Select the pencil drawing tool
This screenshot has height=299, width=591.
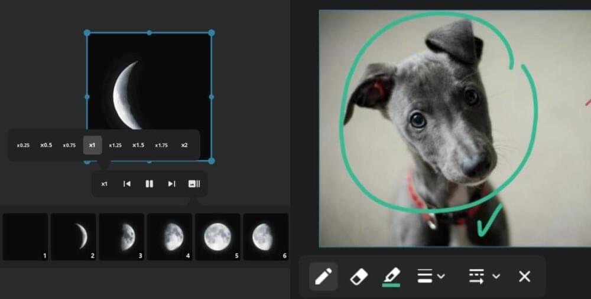(x=323, y=276)
